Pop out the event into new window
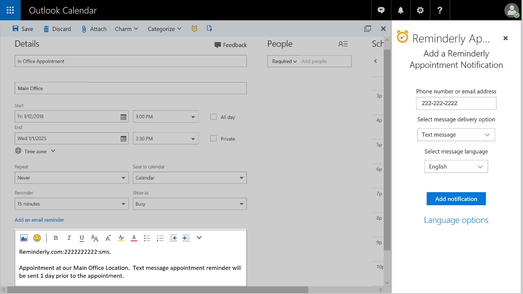Image resolution: width=523 pixels, height=294 pixels. click(368, 29)
